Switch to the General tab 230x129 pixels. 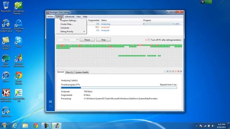tap(60, 72)
